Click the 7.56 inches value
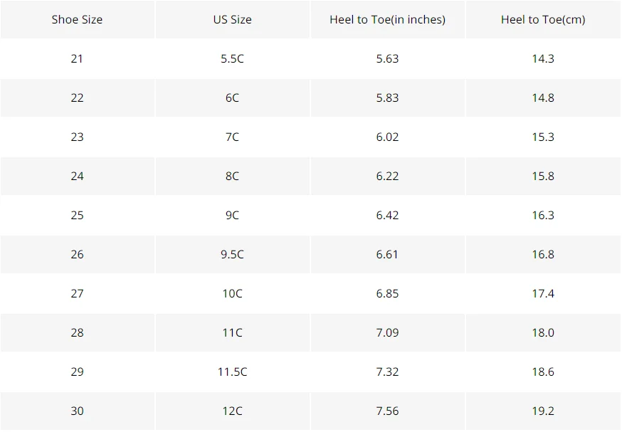Image resolution: width=622 pixels, height=432 pixels. [388, 411]
